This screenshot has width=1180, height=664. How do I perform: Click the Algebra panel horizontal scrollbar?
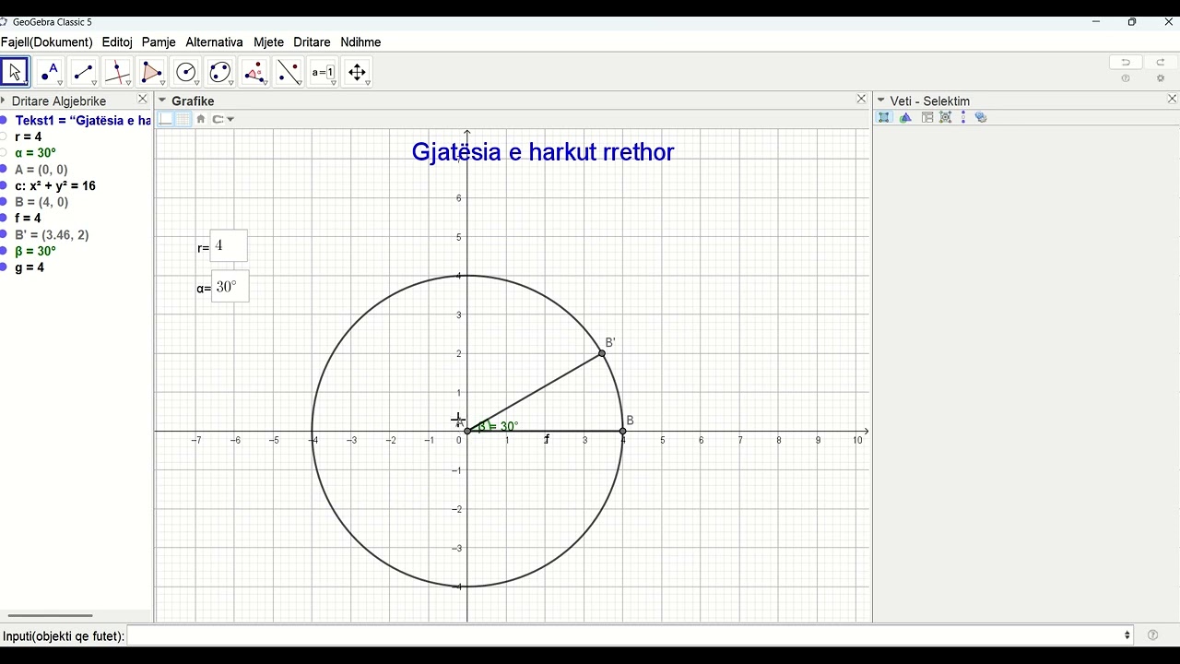(x=51, y=615)
